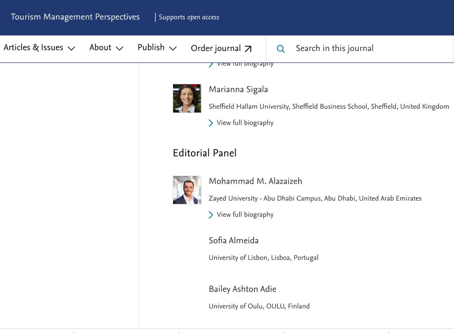Click Marianna Sigala's profile photo
The width and height of the screenshot is (454, 334).
187,98
